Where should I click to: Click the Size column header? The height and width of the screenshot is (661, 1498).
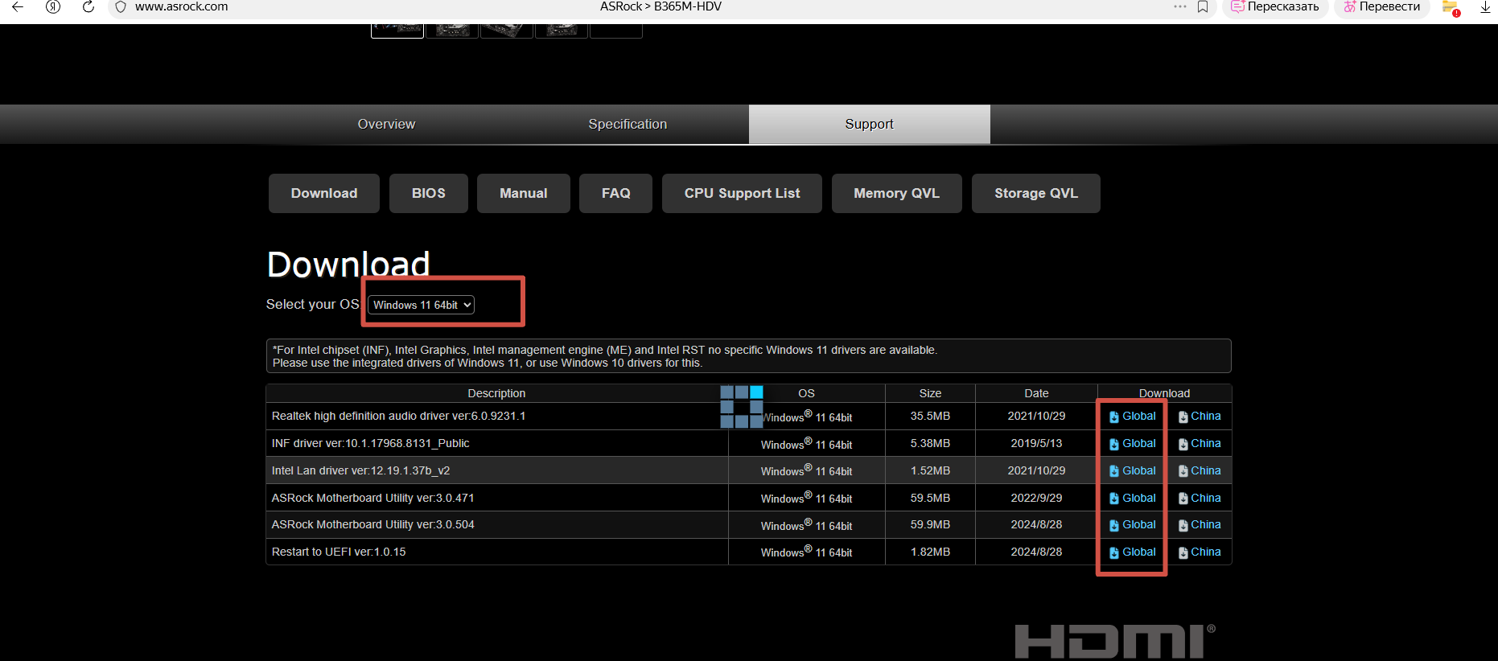(x=930, y=393)
